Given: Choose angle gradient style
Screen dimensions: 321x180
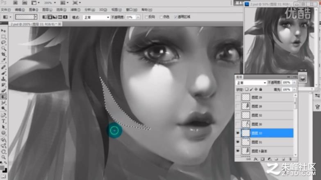Looking at the screenshot, I should [x=55, y=17].
